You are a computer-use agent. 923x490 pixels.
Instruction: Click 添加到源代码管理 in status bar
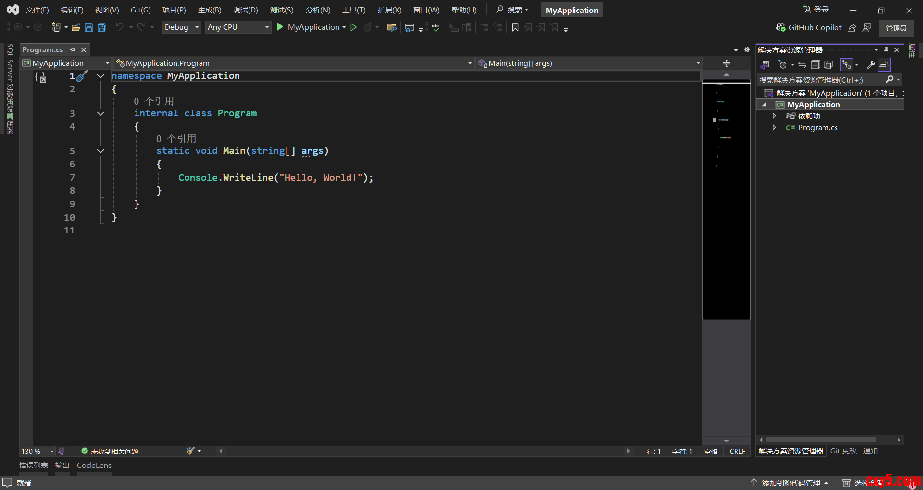(791, 483)
